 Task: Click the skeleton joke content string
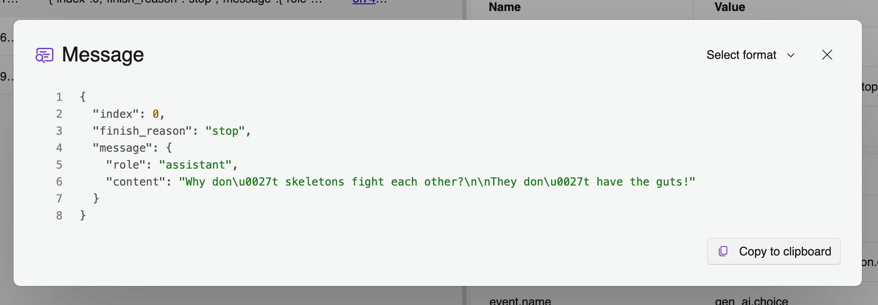pyautogui.click(x=436, y=182)
